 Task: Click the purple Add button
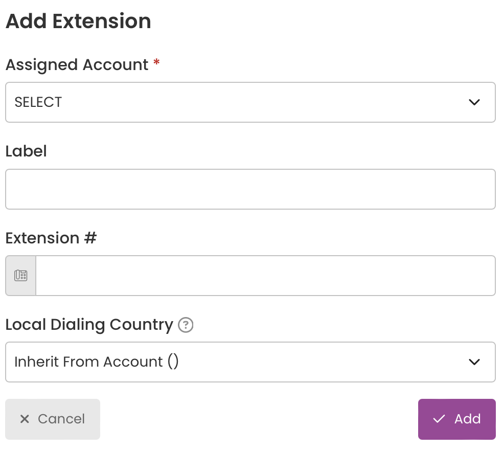tap(457, 419)
